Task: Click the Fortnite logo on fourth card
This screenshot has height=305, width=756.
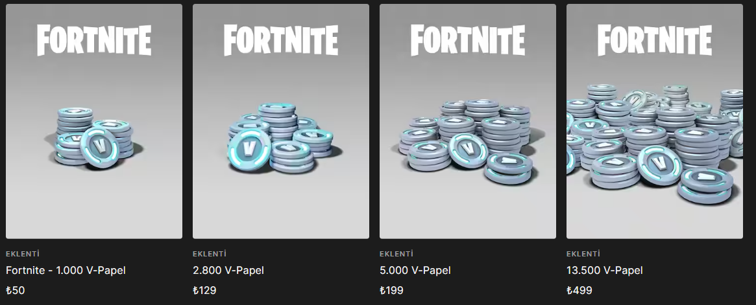Action: point(654,40)
